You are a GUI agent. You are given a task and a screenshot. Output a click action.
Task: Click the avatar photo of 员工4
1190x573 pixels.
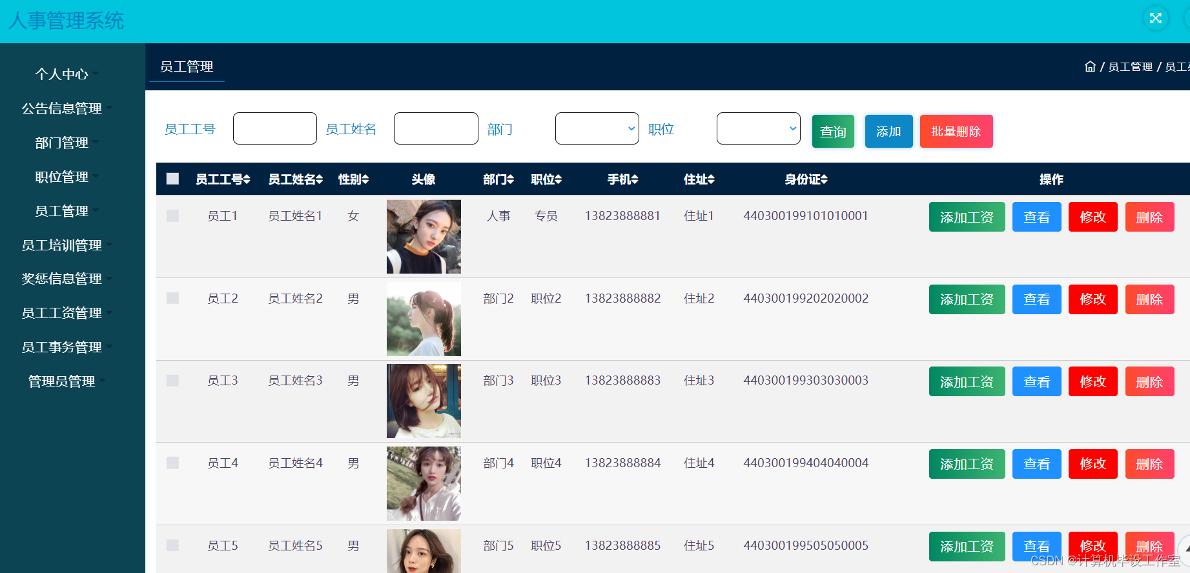click(x=424, y=484)
